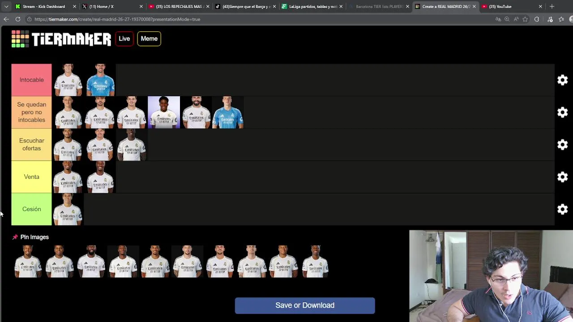Select the light orange Escuchar ofertas label
The image size is (573, 322).
click(x=31, y=144)
